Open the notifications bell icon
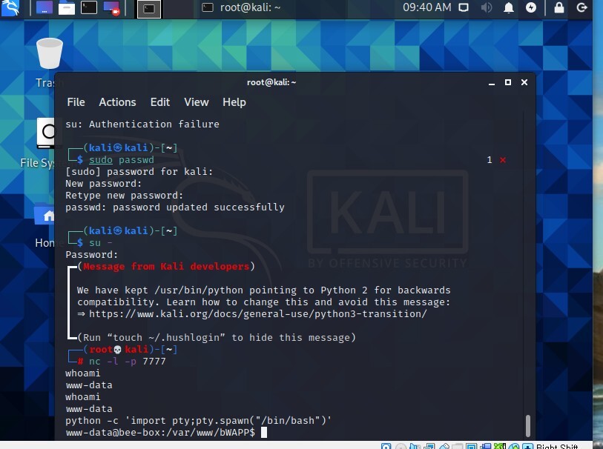 coord(509,7)
